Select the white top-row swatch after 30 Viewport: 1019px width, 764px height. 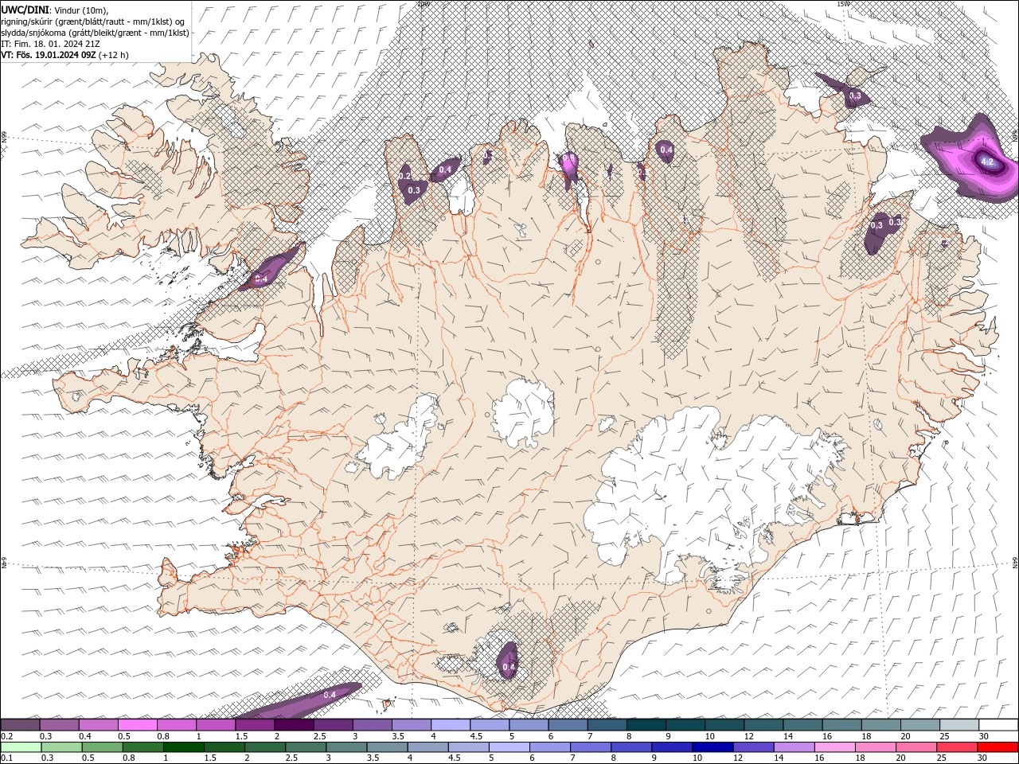998,724
